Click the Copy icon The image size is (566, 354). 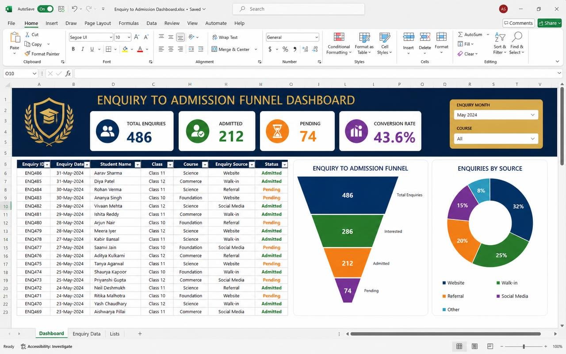point(27,44)
